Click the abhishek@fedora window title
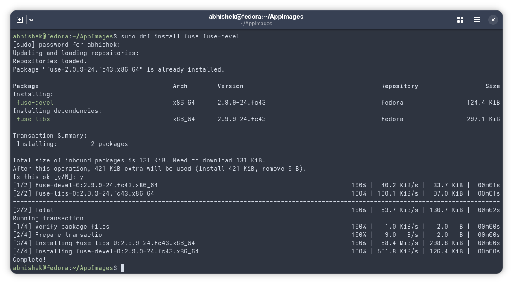513x284 pixels. coord(256,17)
